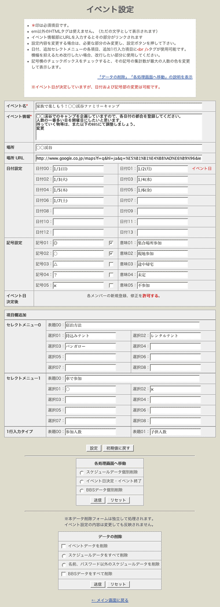The width and height of the screenshot is (220, 607).
Task: Click 意味03 field containing 途中帰宅
Action: coord(162,264)
